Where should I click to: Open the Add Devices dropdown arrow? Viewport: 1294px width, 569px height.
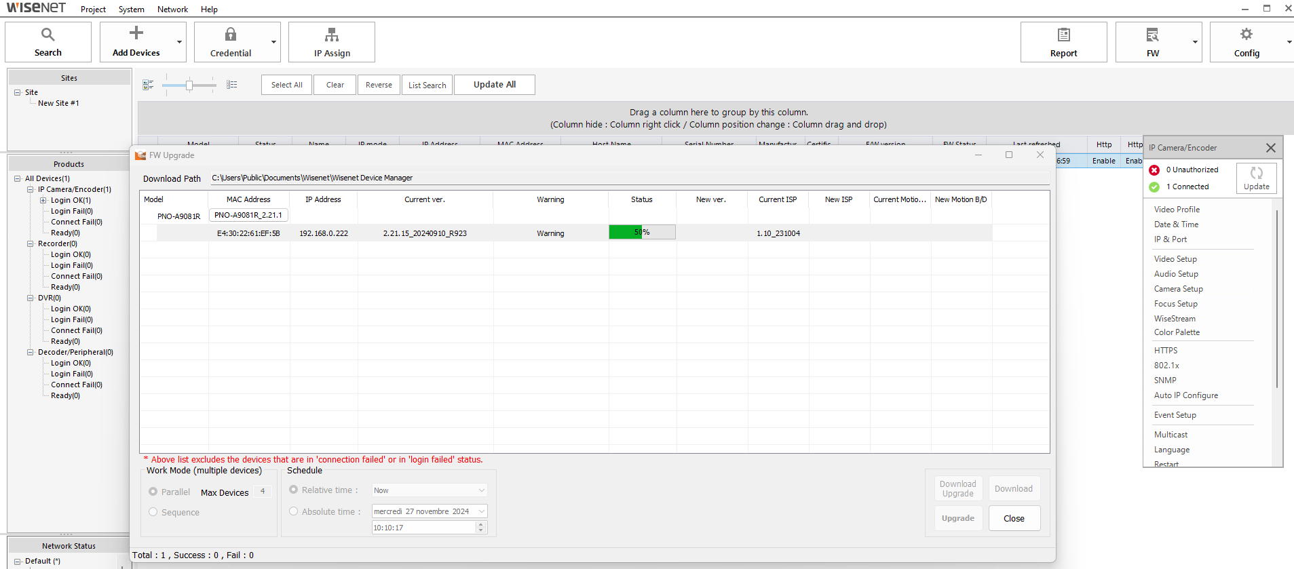180,42
